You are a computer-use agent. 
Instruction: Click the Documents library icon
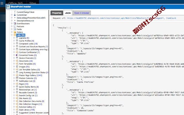click(17, 61)
